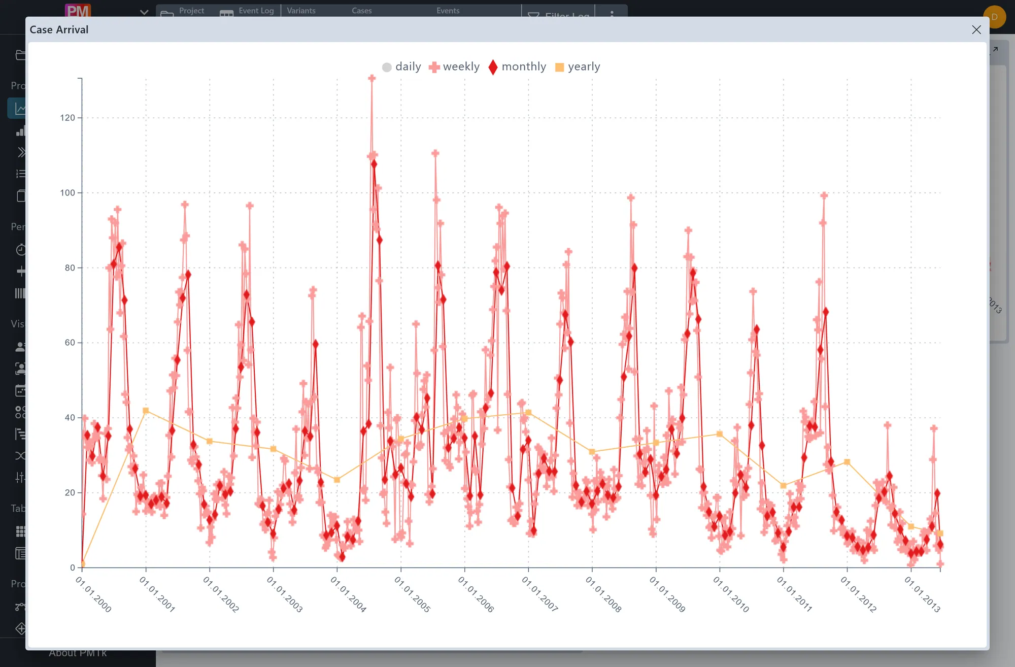Image resolution: width=1015 pixels, height=667 pixels.
Task: Open the sliders sidebar icon
Action: coord(20,477)
